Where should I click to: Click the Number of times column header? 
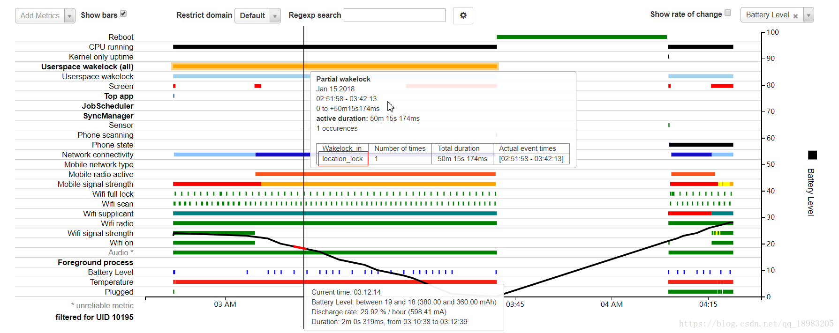coord(400,148)
